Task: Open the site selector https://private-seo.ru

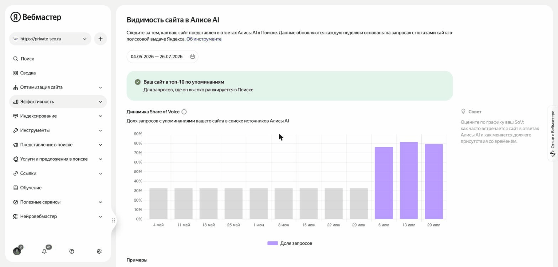Action: [x=50, y=39]
